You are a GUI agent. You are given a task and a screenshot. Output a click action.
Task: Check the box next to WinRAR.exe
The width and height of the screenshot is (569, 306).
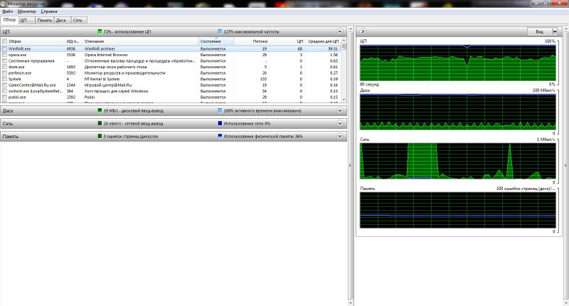(5, 48)
